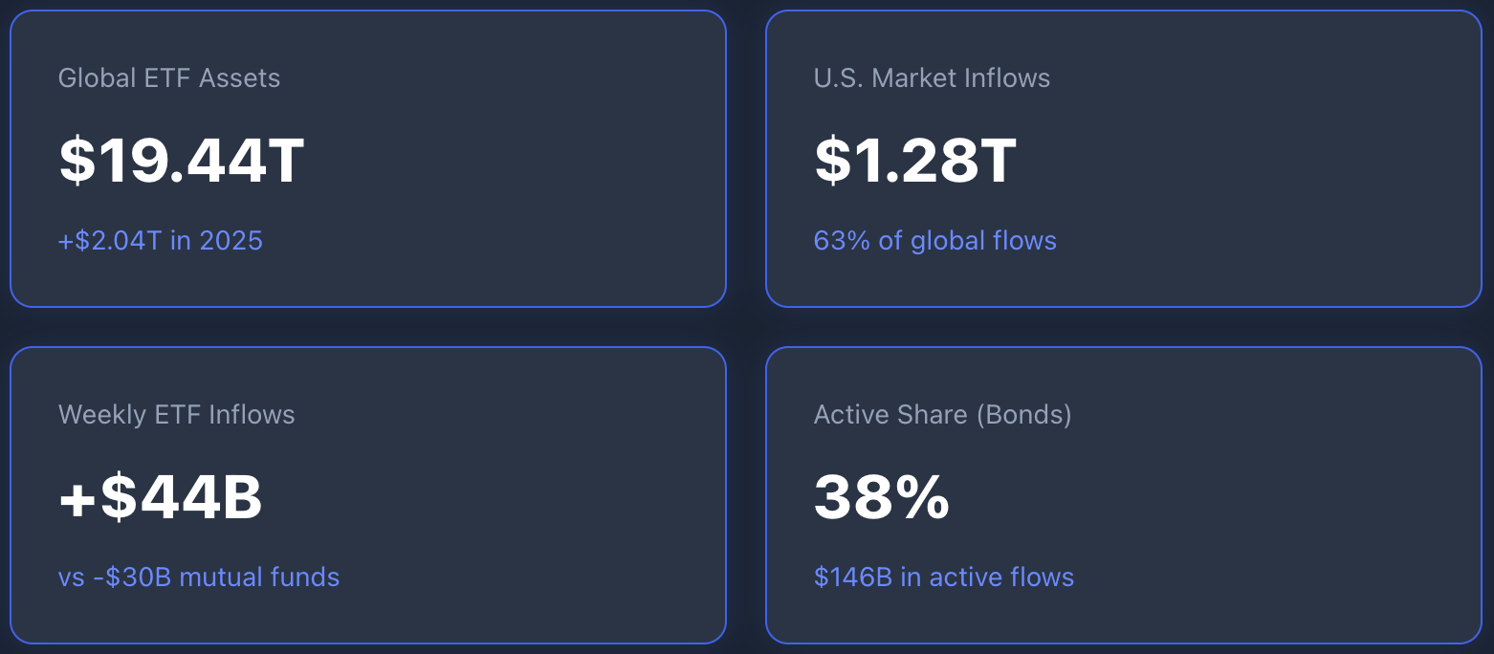Click the 'U.S. Market Inflows' title label

932,78
